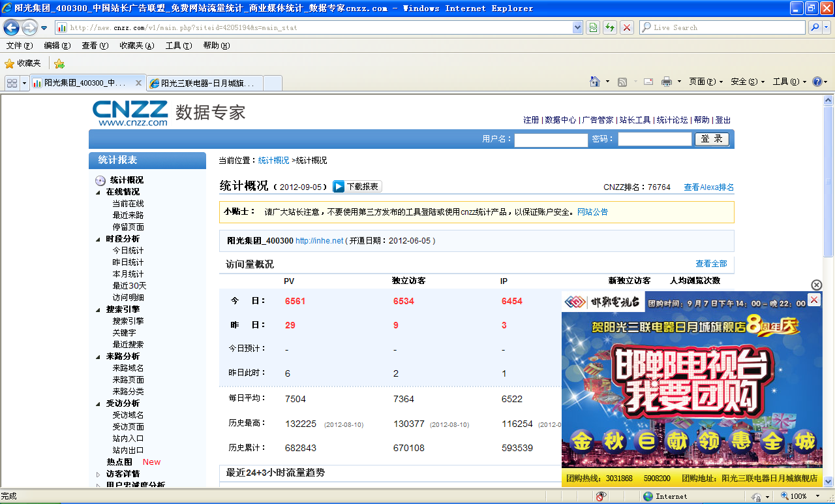Click the Live Search box

point(722,27)
